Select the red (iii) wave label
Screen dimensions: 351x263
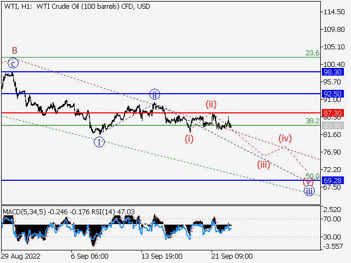[263, 164]
